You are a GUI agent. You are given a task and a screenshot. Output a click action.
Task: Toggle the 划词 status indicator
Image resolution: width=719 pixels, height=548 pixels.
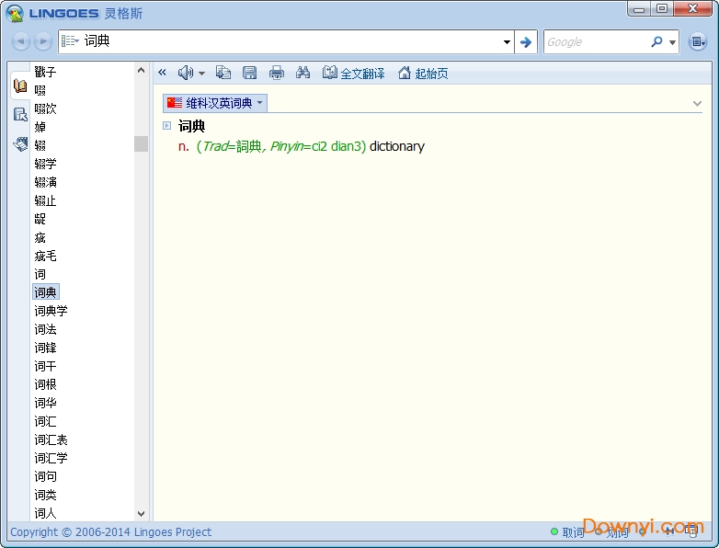tap(612, 532)
